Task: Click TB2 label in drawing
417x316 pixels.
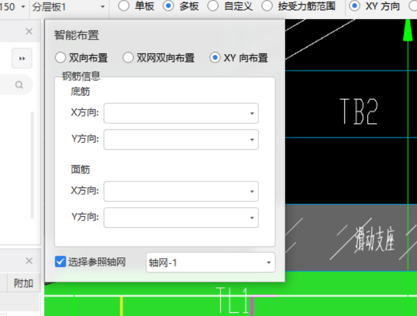Action: click(358, 111)
